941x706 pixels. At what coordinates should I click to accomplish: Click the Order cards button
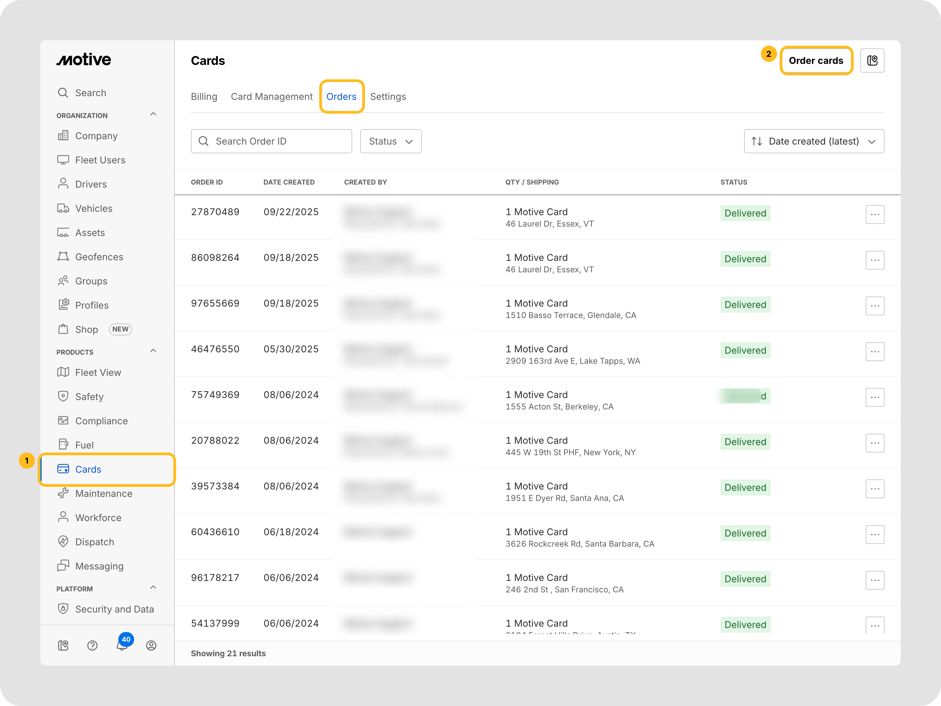816,61
